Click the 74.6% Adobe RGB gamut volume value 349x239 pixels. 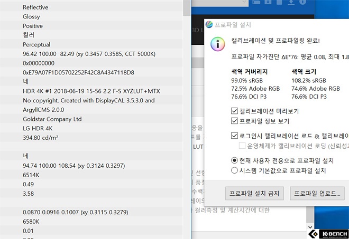(x=316, y=89)
